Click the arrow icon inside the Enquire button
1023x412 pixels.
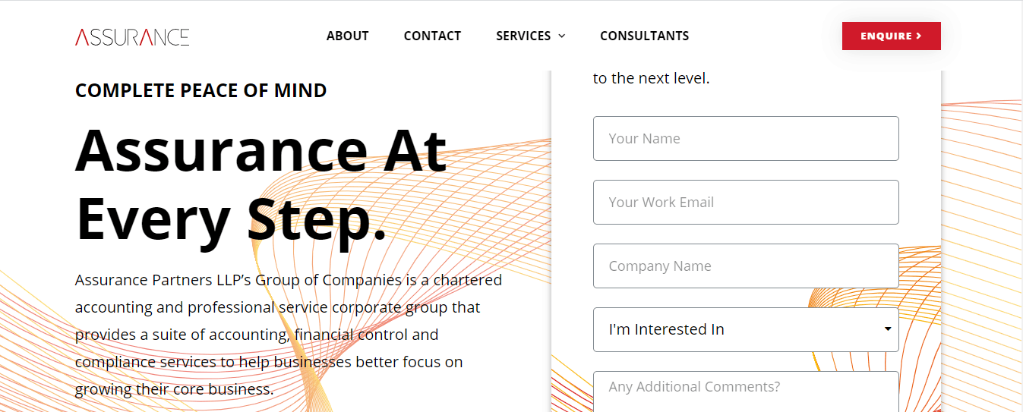pyautogui.click(x=919, y=36)
